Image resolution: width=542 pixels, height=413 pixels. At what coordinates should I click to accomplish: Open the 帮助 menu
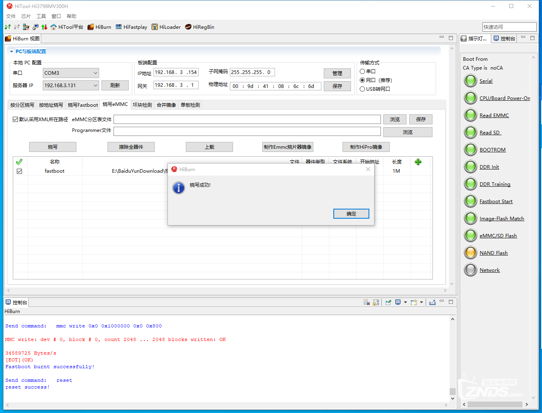(x=72, y=16)
